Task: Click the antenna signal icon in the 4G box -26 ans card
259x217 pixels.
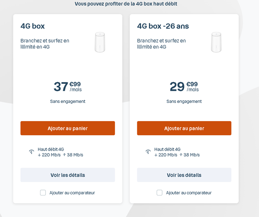Action: click(x=148, y=152)
